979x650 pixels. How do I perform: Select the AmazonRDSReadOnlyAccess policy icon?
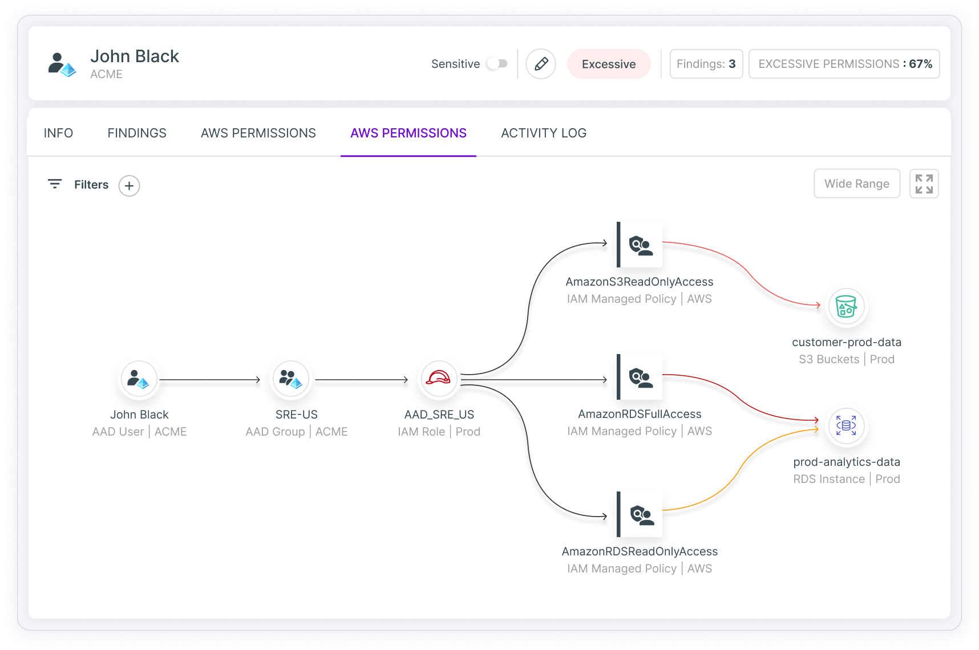640,514
